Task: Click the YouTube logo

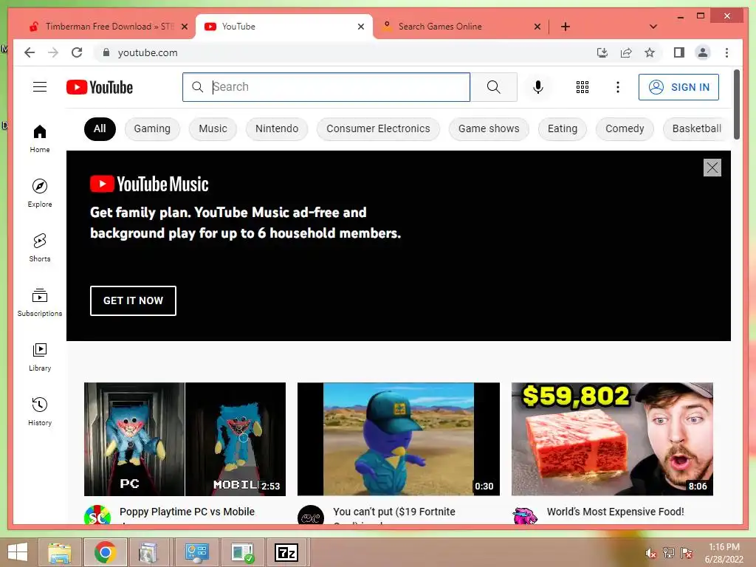Action: [100, 87]
